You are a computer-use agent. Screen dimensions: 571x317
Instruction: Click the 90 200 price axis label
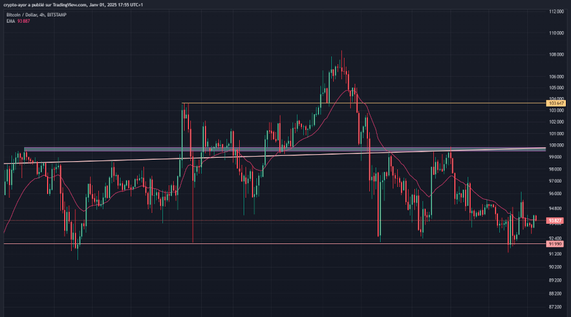(x=556, y=267)
